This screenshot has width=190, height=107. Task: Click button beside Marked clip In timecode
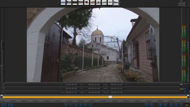click(78, 89)
